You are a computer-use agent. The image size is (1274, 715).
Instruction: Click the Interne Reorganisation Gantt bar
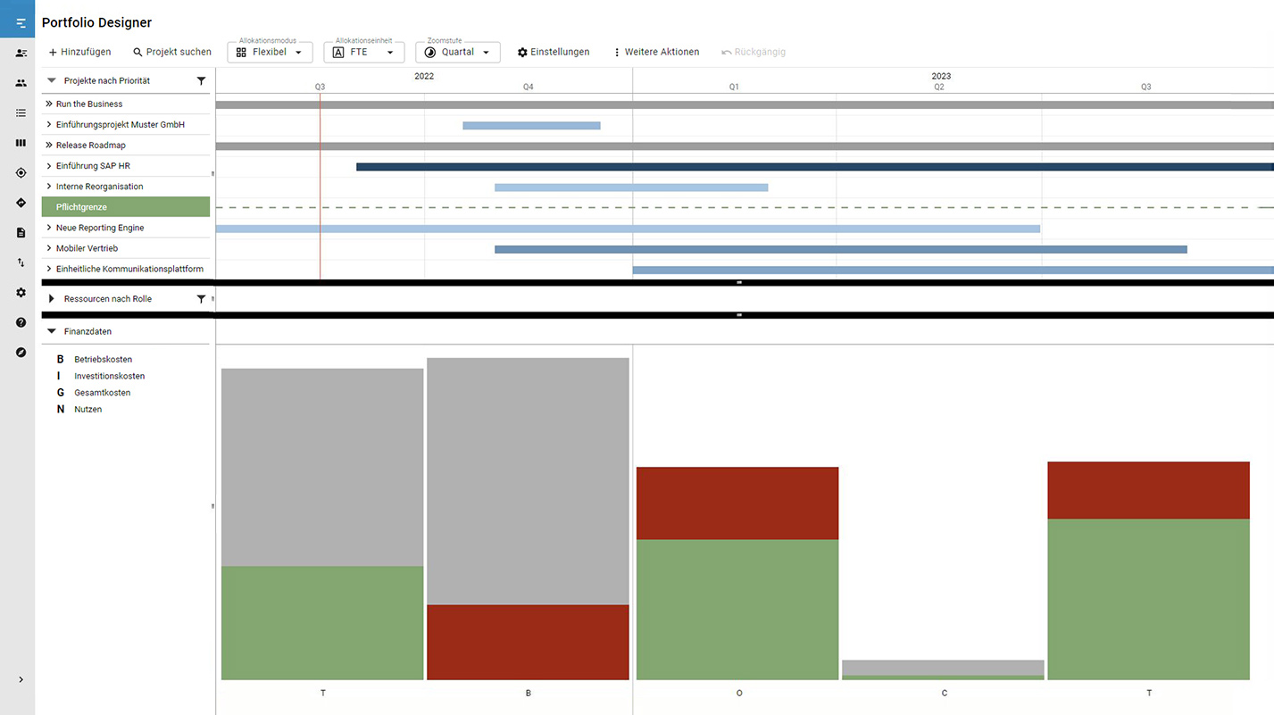(x=631, y=187)
